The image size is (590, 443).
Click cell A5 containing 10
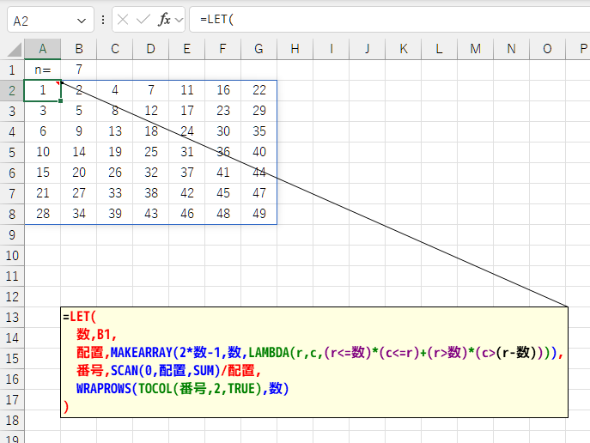coord(43,152)
